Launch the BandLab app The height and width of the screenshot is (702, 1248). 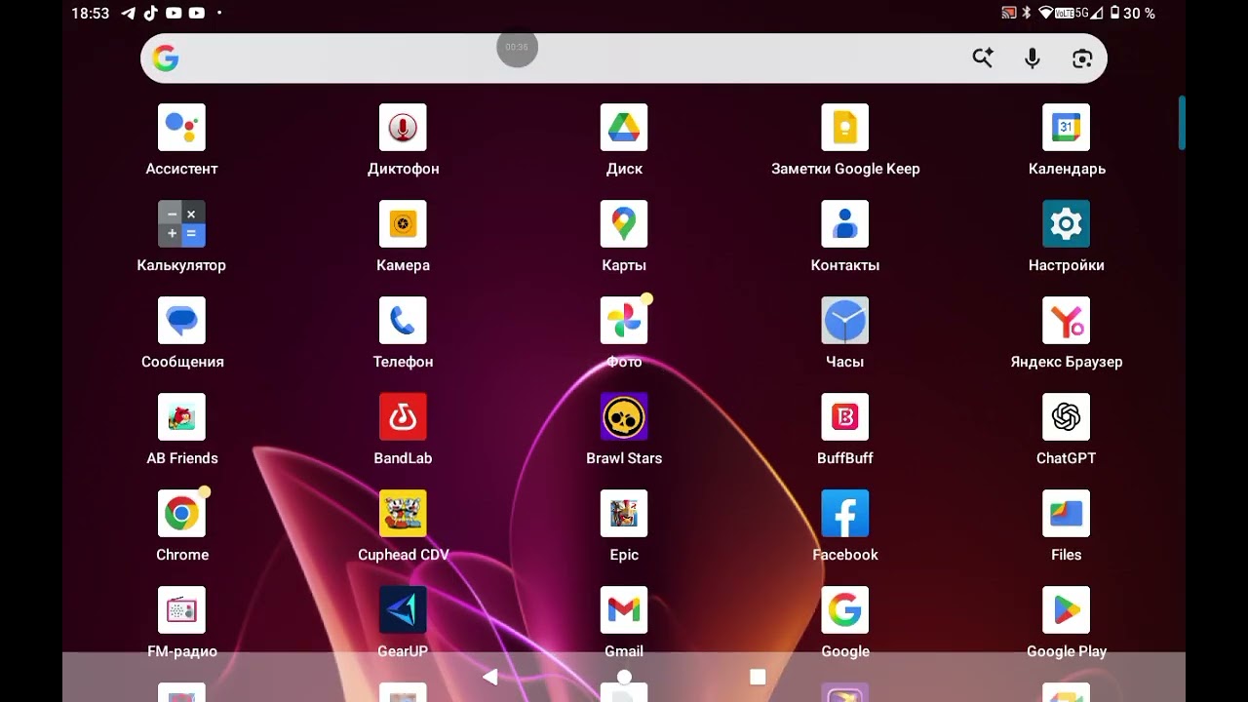click(403, 417)
